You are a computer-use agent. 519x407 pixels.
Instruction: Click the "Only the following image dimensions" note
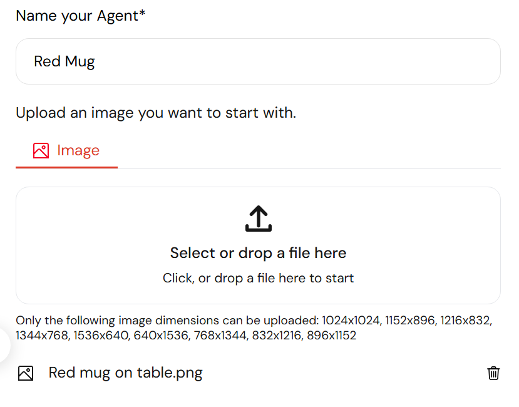pyautogui.click(x=254, y=328)
